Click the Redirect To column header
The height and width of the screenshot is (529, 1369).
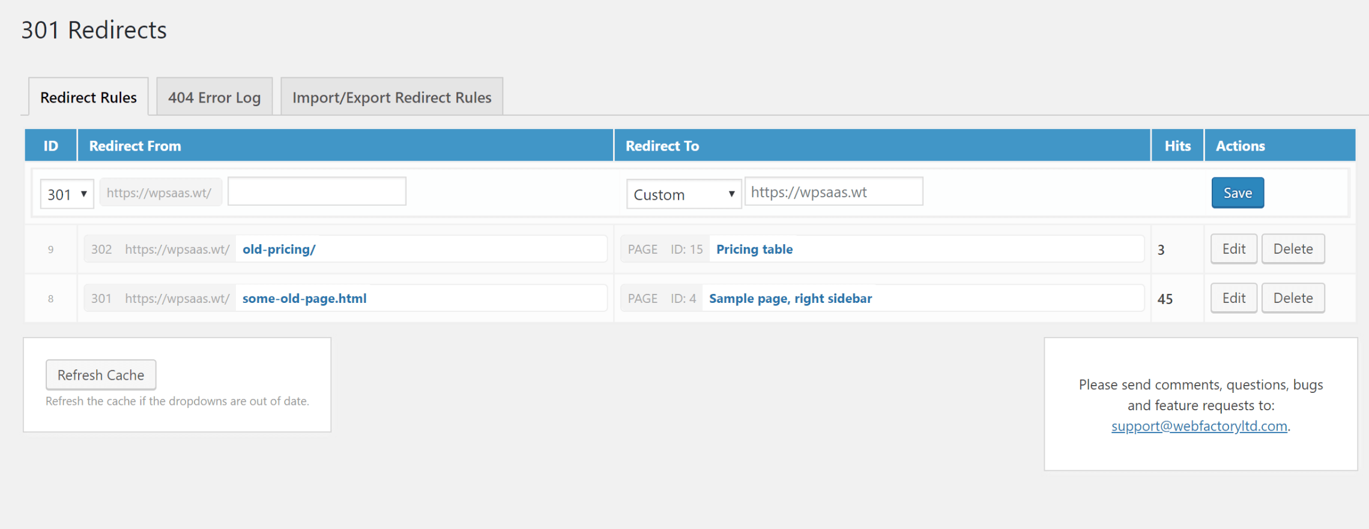[x=882, y=145]
